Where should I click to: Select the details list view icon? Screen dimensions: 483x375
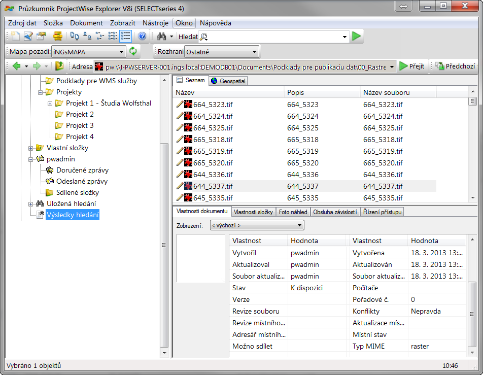tap(126, 37)
